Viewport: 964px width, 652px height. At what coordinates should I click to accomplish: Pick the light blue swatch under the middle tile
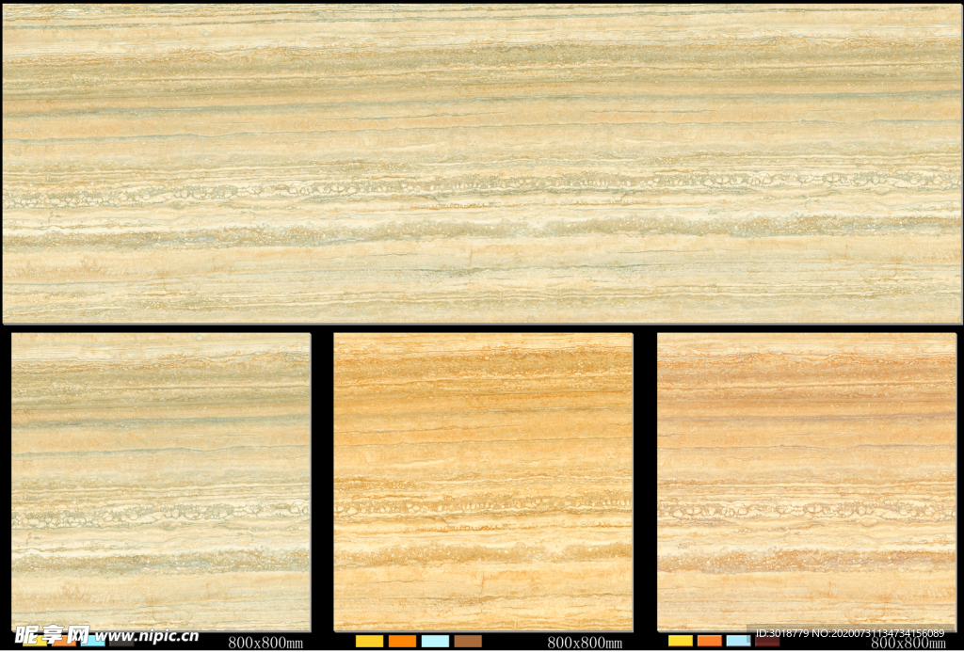coord(435,641)
